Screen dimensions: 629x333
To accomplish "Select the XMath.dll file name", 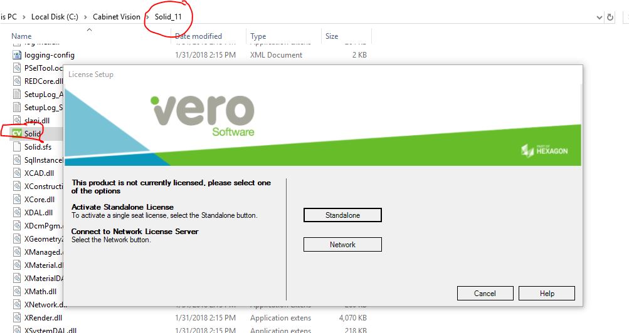I will (40, 292).
